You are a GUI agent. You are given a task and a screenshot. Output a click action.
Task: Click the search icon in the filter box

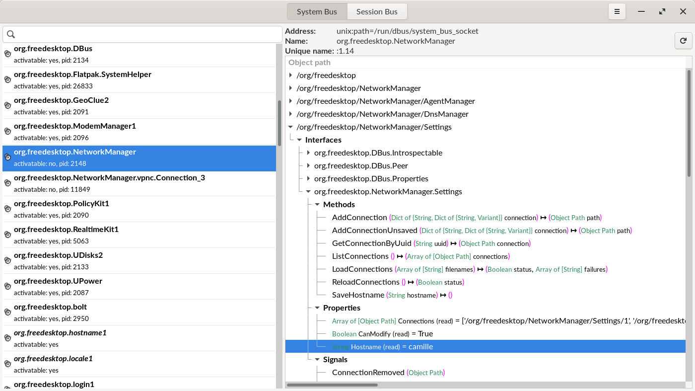[11, 34]
